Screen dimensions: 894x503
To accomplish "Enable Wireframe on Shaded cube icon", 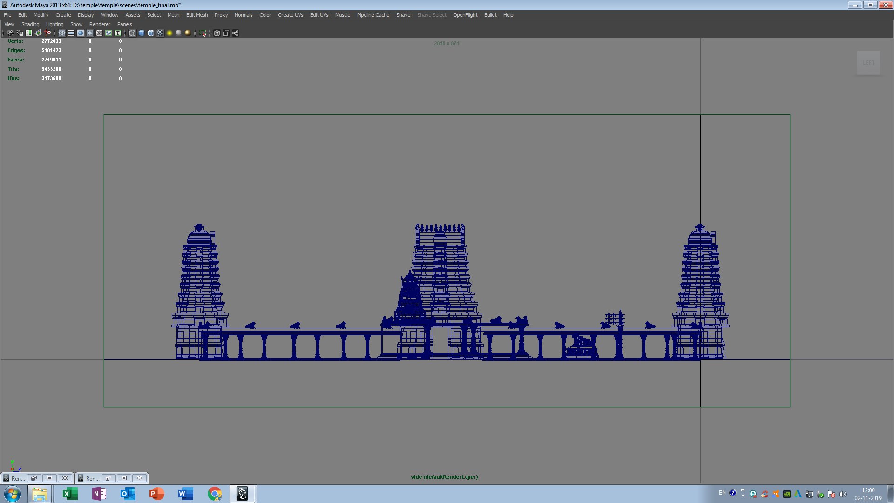I will 151,33.
